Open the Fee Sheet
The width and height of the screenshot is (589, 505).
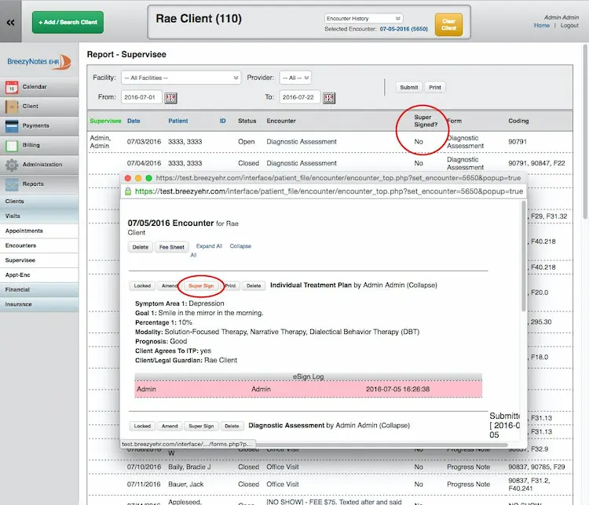172,247
